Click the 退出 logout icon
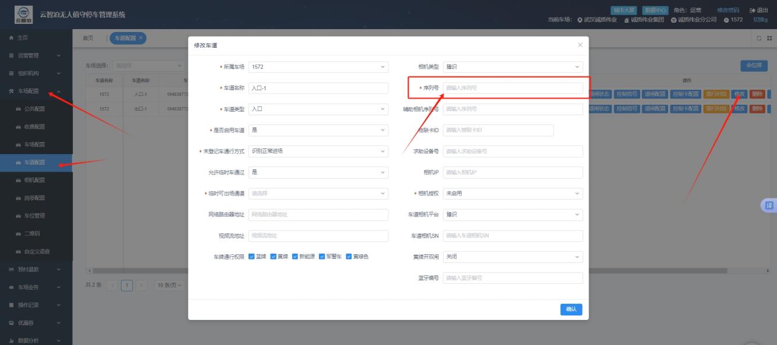Screen dimensions: 777x345 [753, 10]
